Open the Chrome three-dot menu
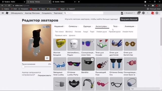162x91 pixels. 160,6
